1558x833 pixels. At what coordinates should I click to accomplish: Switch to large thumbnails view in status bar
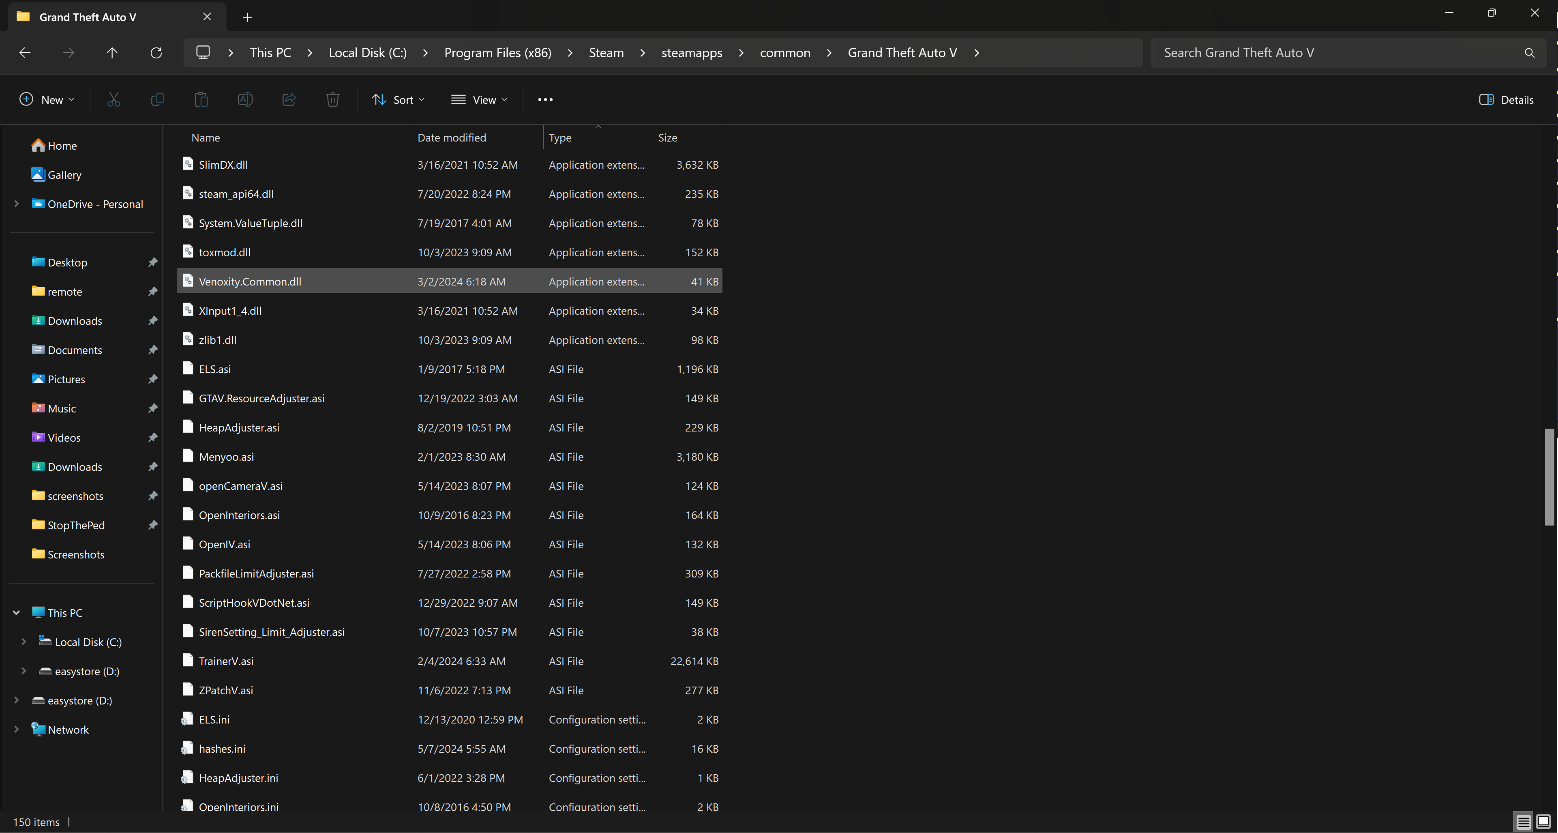tap(1543, 822)
